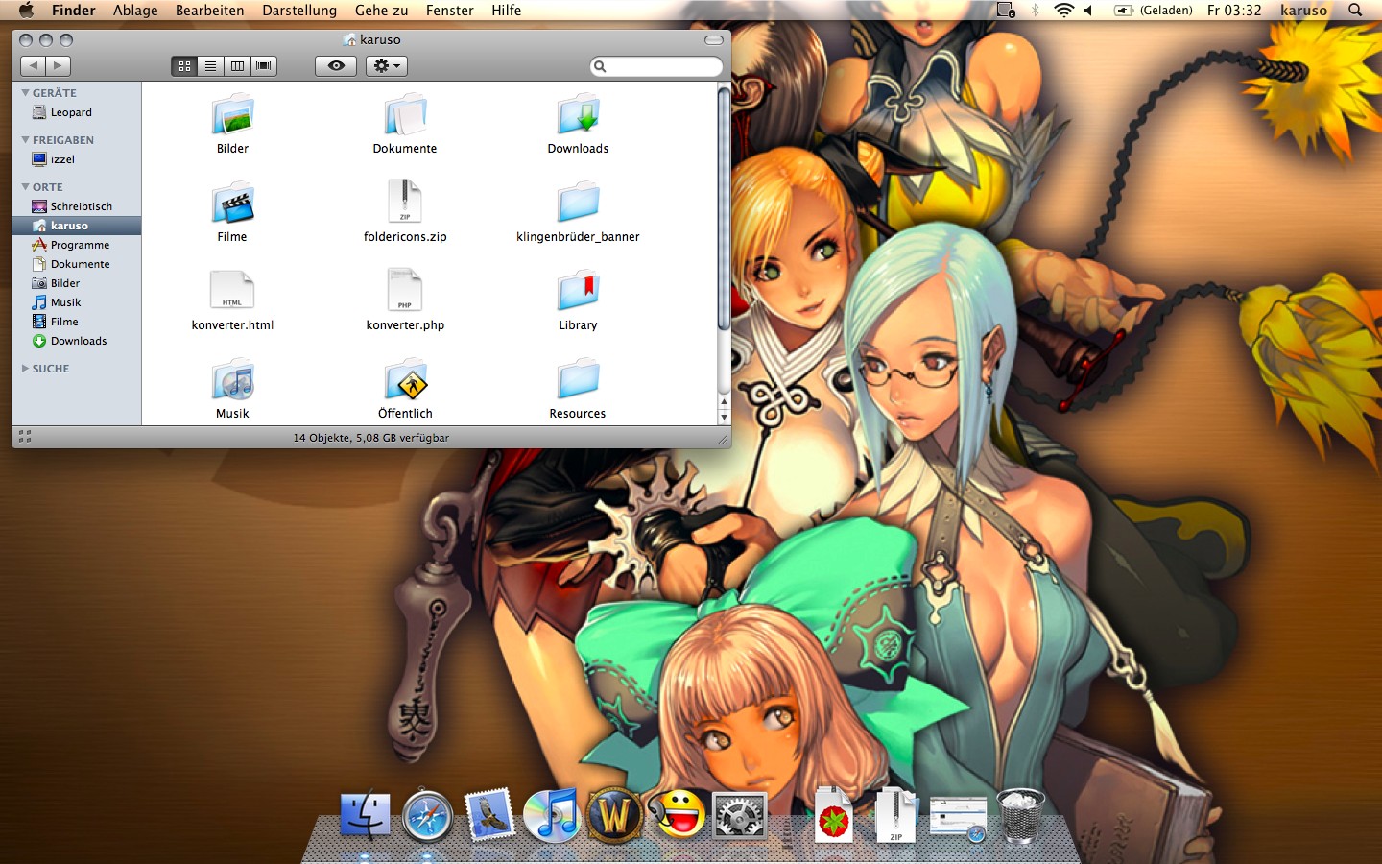Launch Finder from the Dock
The width and height of the screenshot is (1382, 864).
pos(366,816)
